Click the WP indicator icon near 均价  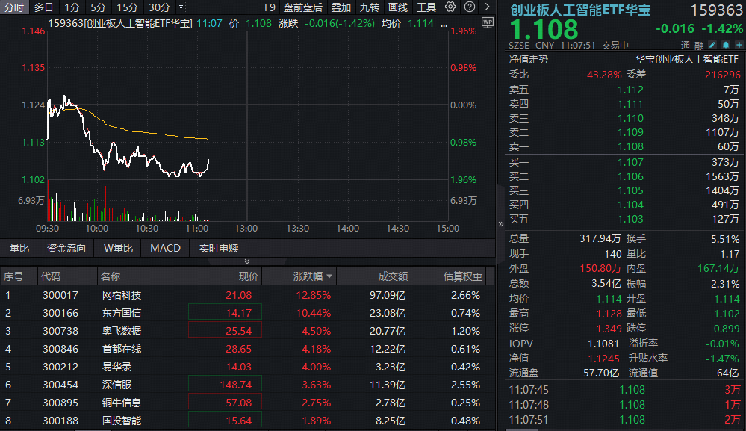pyautogui.click(x=486, y=23)
